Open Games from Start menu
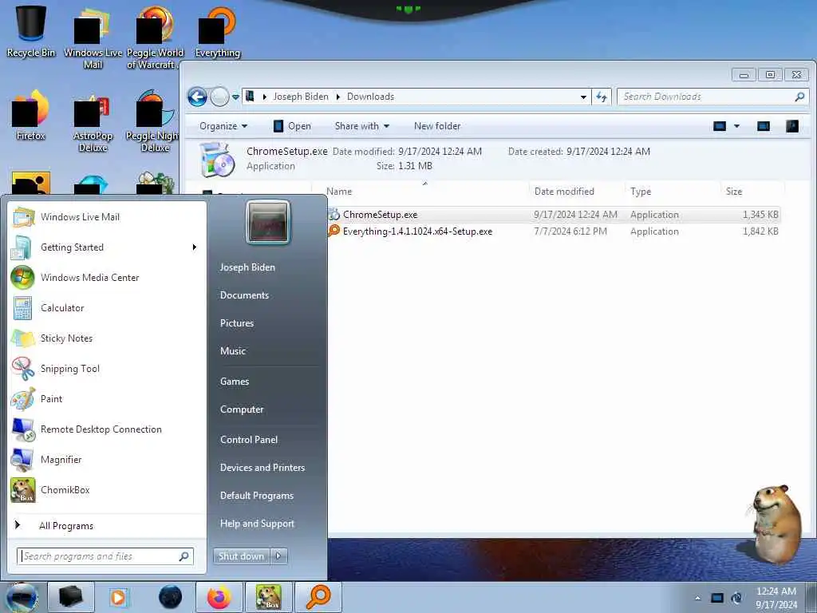This screenshot has height=613, width=817. [235, 382]
